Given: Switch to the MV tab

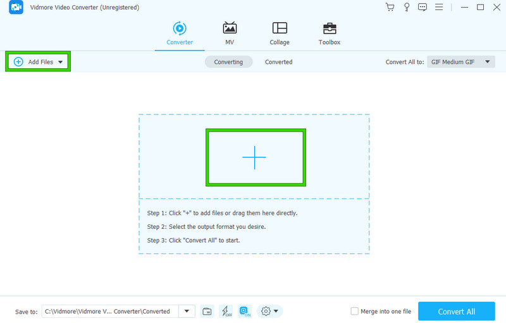Looking at the screenshot, I should [x=230, y=34].
